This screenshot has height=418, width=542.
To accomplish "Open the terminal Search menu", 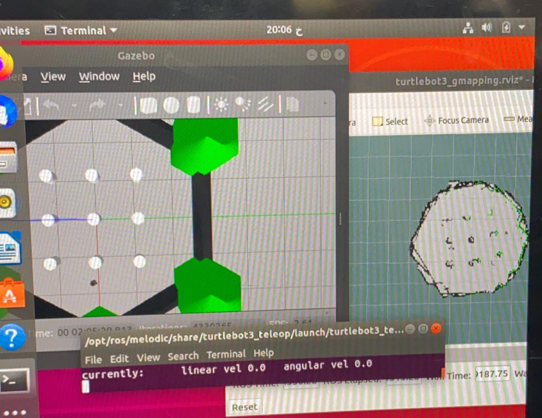I will [183, 356].
